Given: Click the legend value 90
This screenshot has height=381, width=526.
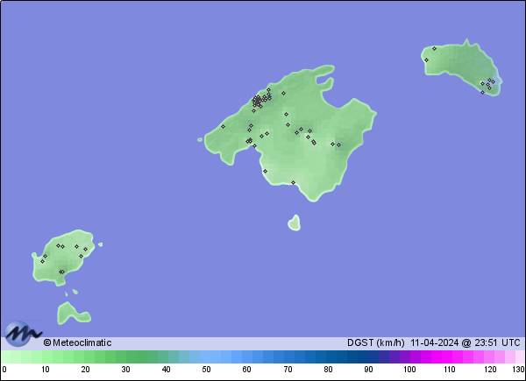Looking at the screenshot, I should (x=369, y=370).
